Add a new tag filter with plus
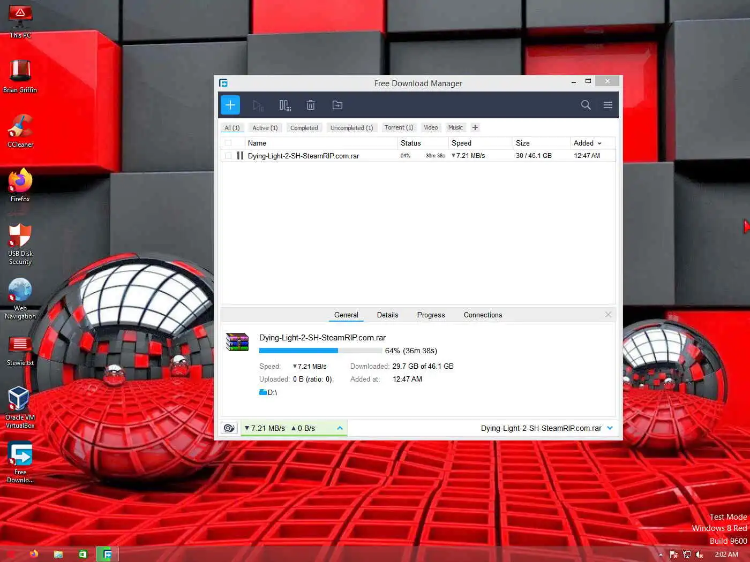The height and width of the screenshot is (562, 750). tap(475, 127)
